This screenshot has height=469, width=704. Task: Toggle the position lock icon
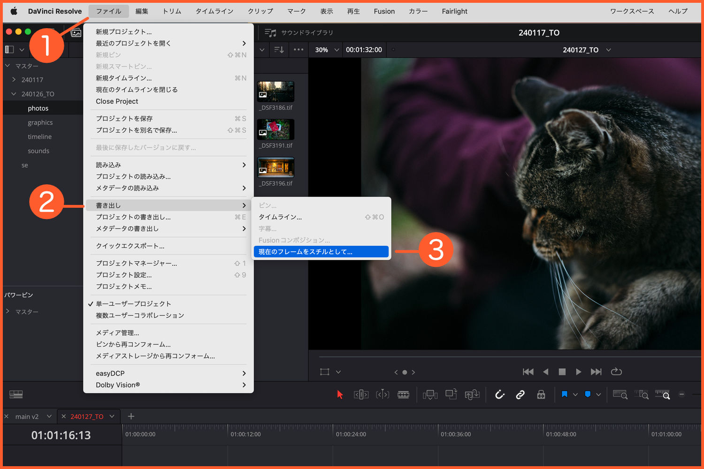pyautogui.click(x=541, y=395)
